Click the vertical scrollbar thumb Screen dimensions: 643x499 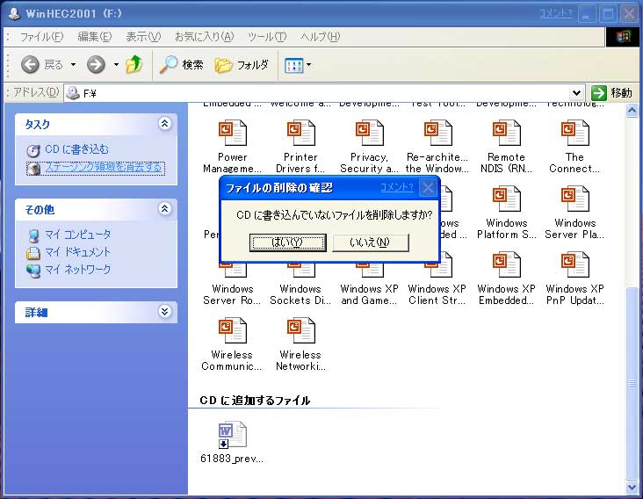point(632,383)
